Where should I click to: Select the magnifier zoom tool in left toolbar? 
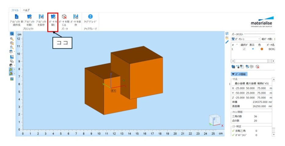point(12,39)
